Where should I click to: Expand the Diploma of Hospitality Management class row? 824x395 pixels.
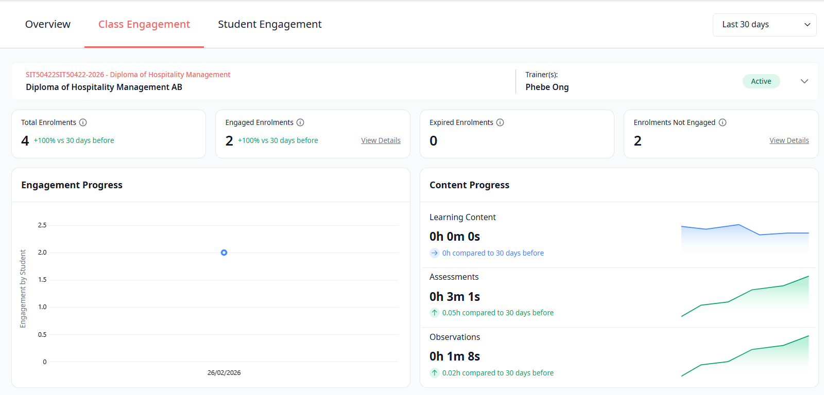tap(804, 81)
